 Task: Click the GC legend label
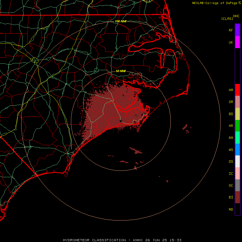(231, 186)
